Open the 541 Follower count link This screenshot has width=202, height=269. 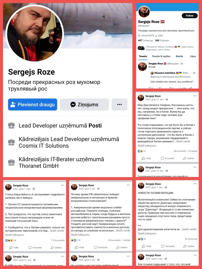pyautogui.click(x=162, y=40)
